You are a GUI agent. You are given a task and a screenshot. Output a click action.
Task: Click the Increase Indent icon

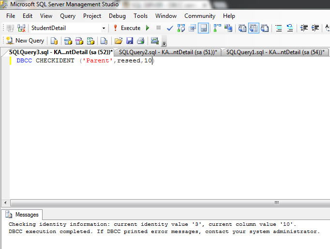tap(315, 28)
